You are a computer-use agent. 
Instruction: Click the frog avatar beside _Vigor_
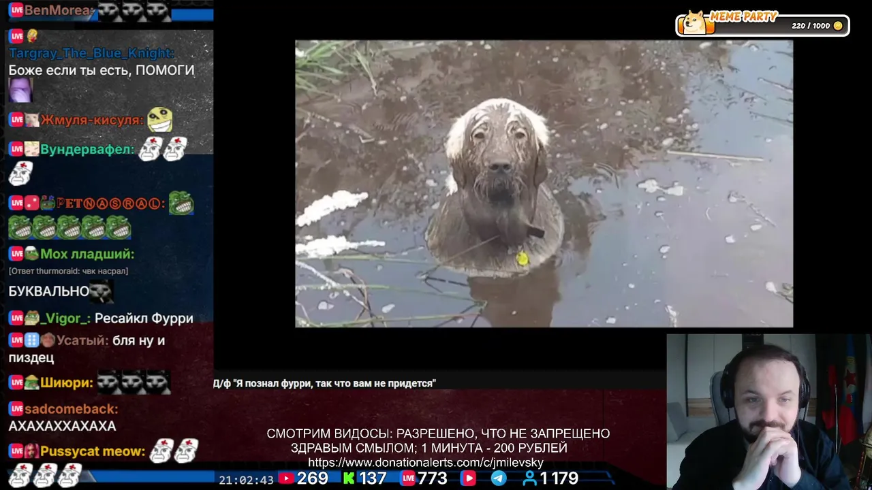pos(32,318)
